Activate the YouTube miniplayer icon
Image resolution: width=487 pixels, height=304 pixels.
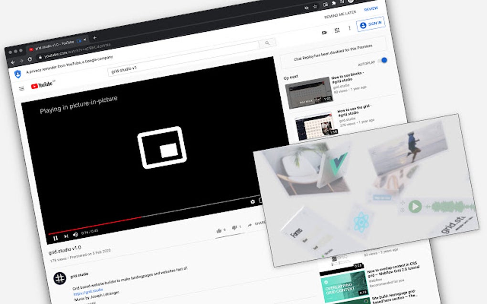click(325, 32)
